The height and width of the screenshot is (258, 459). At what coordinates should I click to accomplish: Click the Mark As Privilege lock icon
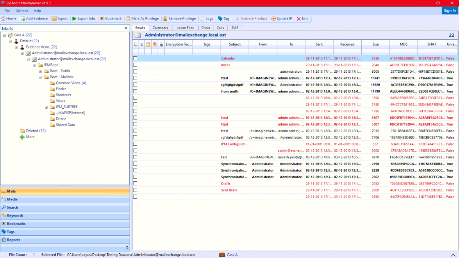(128, 18)
